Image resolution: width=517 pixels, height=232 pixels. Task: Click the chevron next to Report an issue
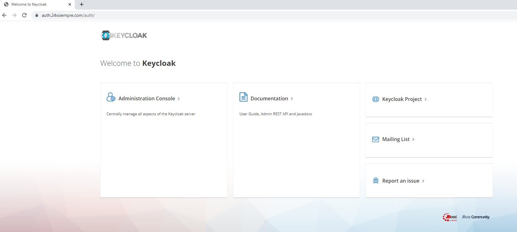423,181
